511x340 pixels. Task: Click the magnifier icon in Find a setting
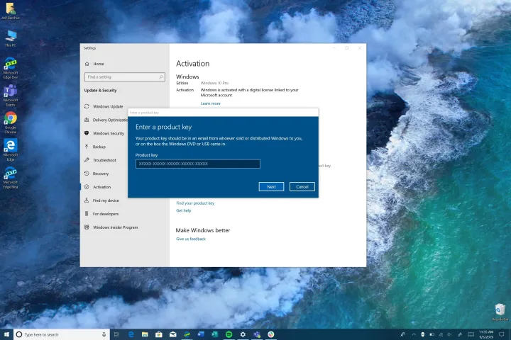point(160,77)
